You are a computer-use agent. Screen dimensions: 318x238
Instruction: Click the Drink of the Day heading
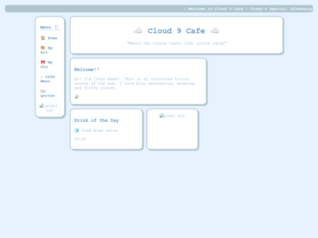point(97,120)
